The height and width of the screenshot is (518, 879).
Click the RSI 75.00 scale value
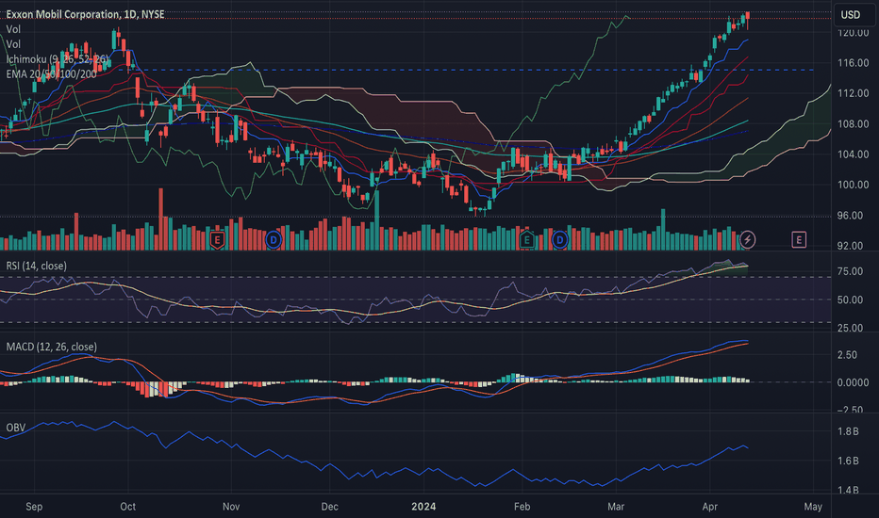850,271
